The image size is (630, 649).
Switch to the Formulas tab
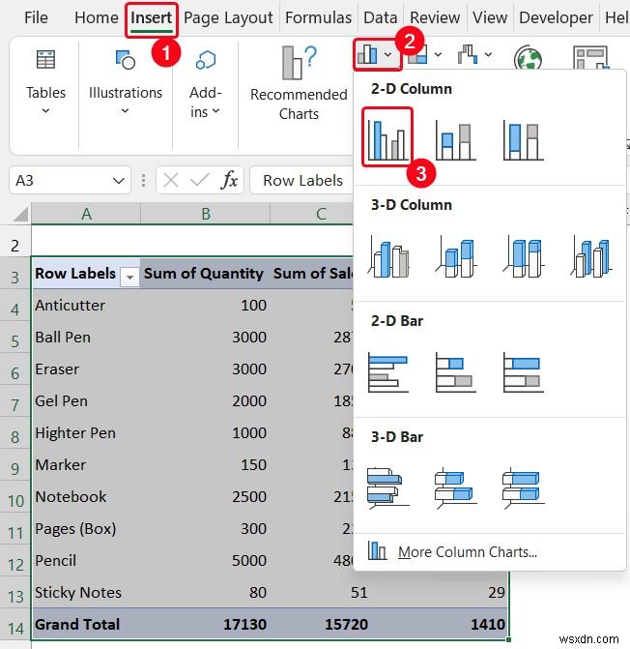[318, 17]
